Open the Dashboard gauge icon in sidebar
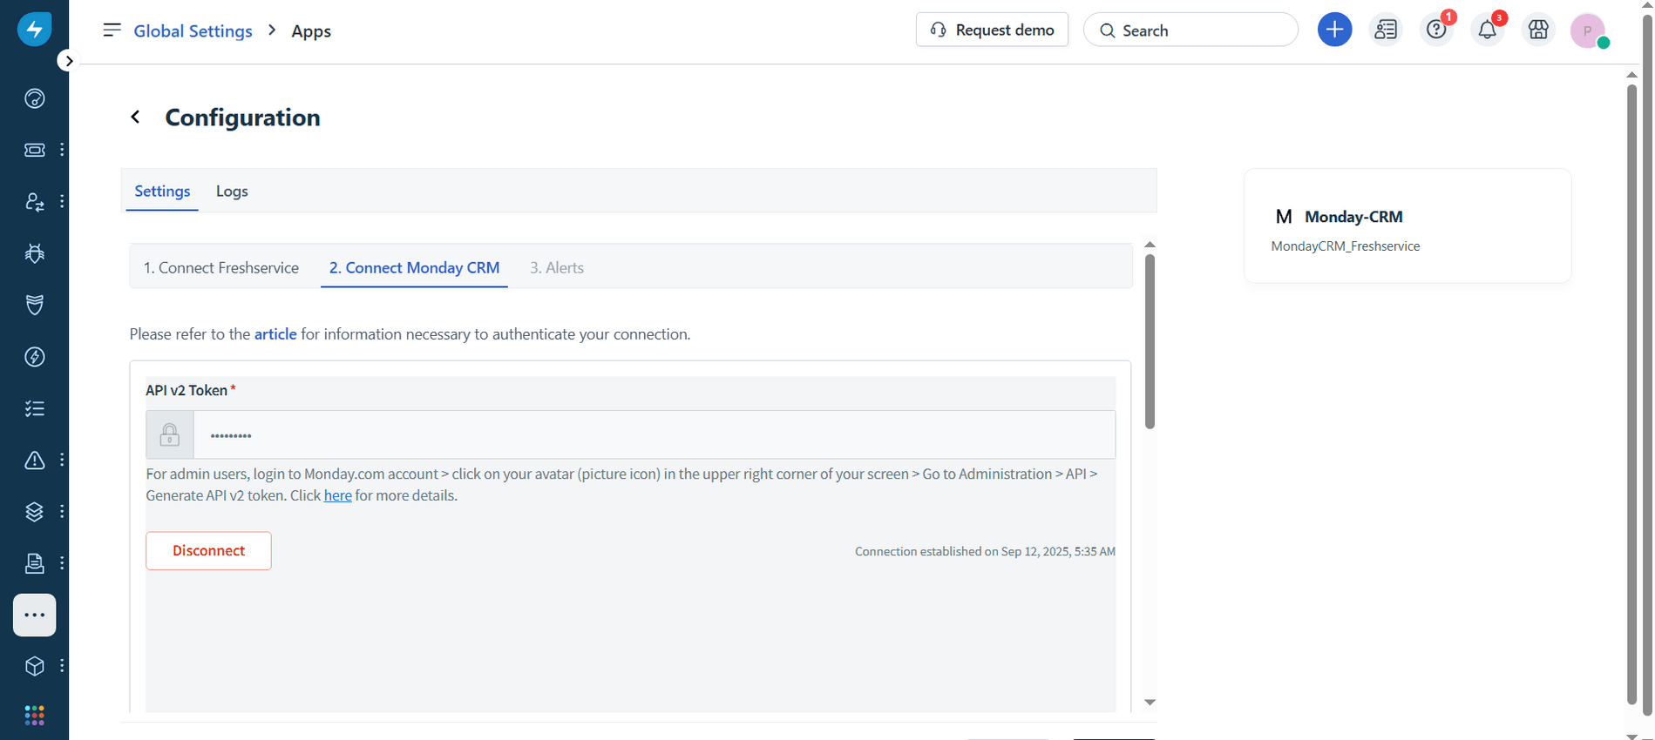The height and width of the screenshot is (740, 1655). [34, 98]
